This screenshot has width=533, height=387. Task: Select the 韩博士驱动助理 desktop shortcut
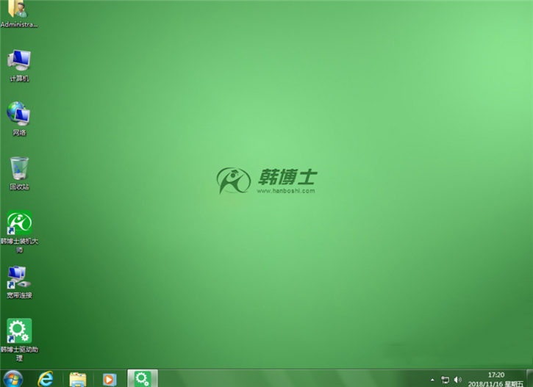click(19, 334)
